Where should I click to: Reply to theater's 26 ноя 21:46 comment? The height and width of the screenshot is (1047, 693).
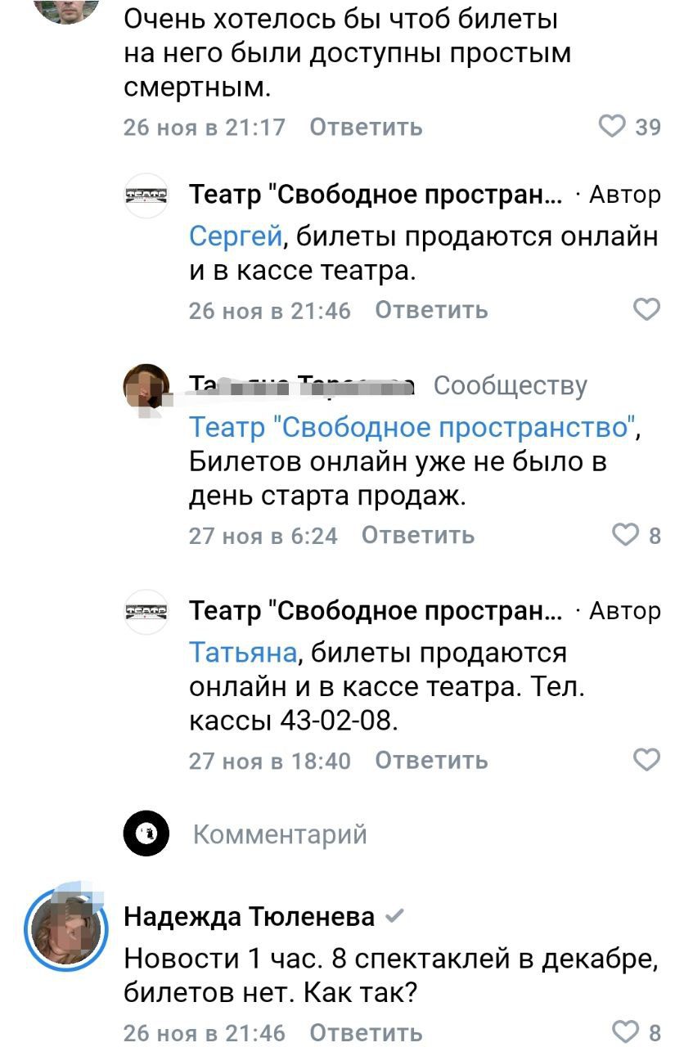(431, 310)
